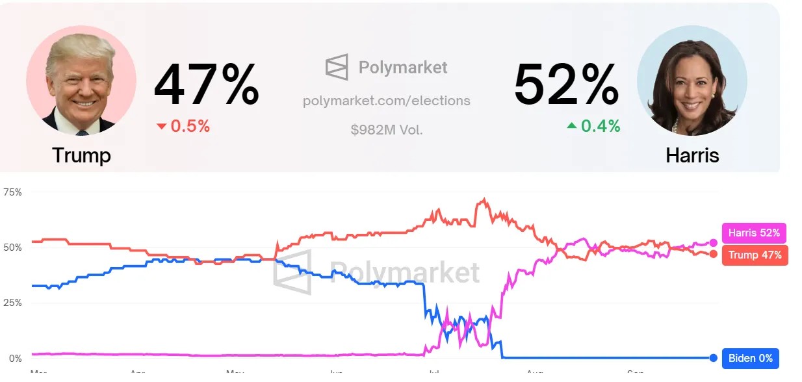Screen dimensions: 802x382
Task: Click the large 52% Harris odds figure
Action: (x=566, y=86)
